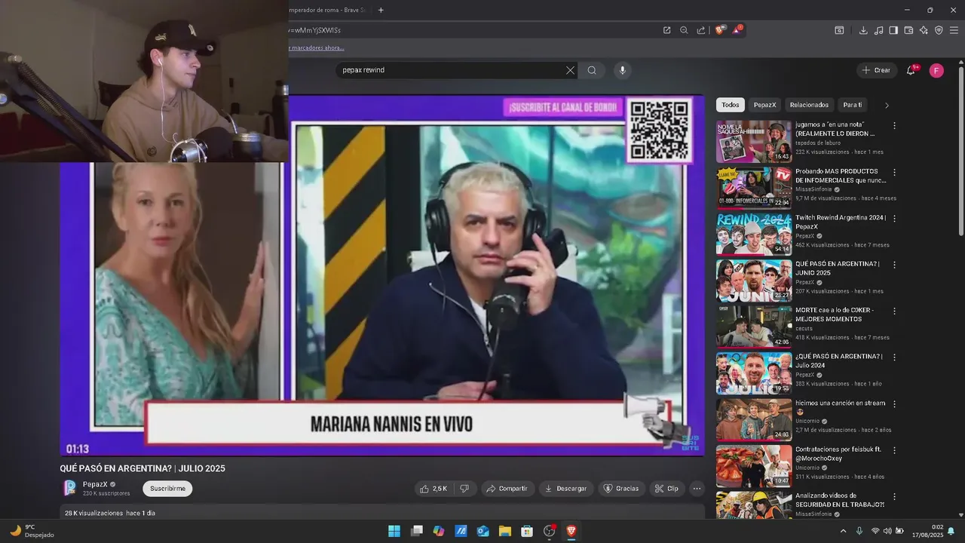Screen dimensions: 965x543
Task: Start voice search with microphone icon
Action: [x=622, y=70]
